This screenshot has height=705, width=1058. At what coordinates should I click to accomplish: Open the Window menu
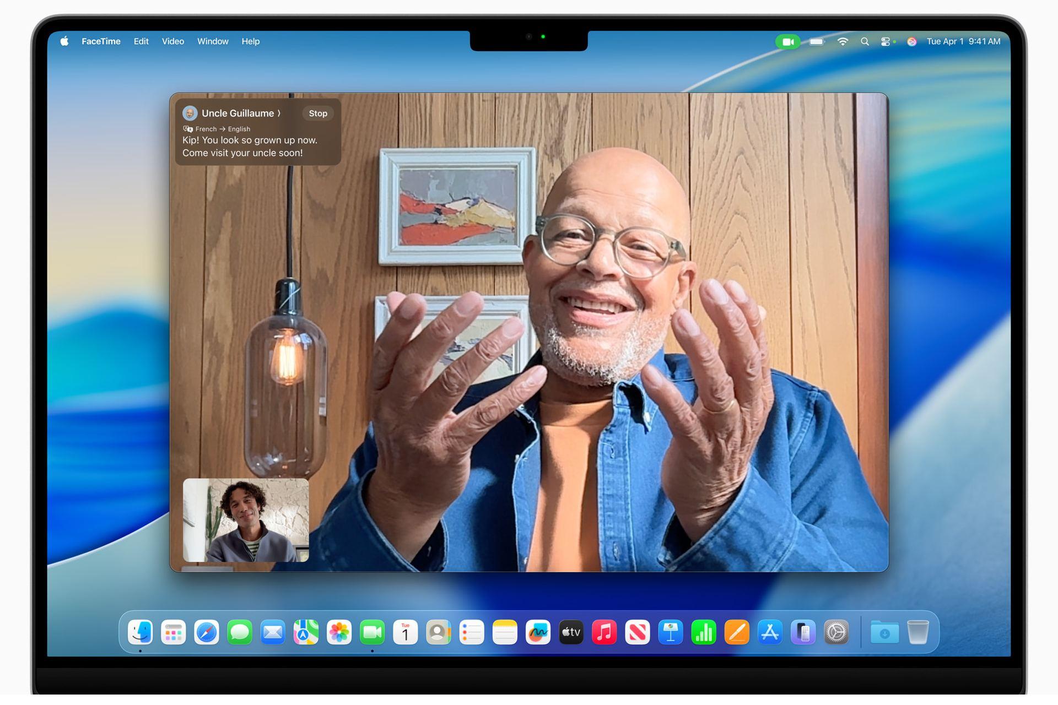pyautogui.click(x=213, y=41)
